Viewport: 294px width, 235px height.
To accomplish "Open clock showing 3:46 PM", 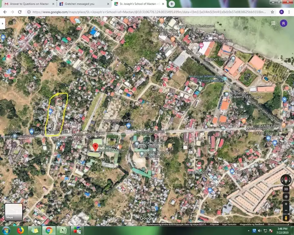I will point(282,230).
